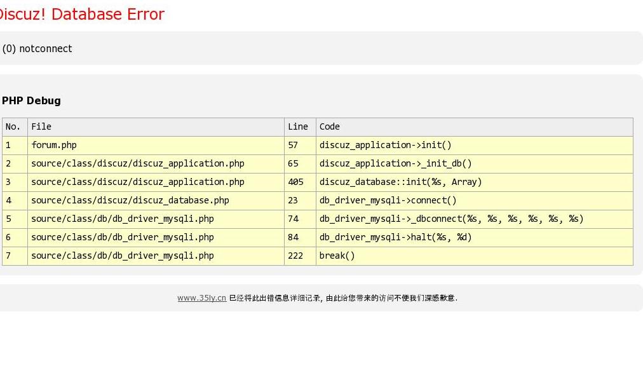Select the "forum.php" file cell
The image size is (643, 375).
(156, 146)
